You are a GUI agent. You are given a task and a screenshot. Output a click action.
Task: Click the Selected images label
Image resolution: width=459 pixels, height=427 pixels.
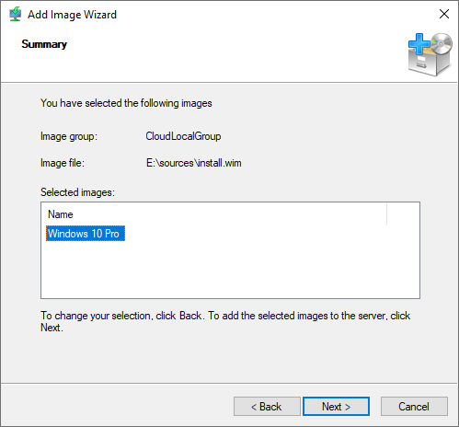coord(77,192)
